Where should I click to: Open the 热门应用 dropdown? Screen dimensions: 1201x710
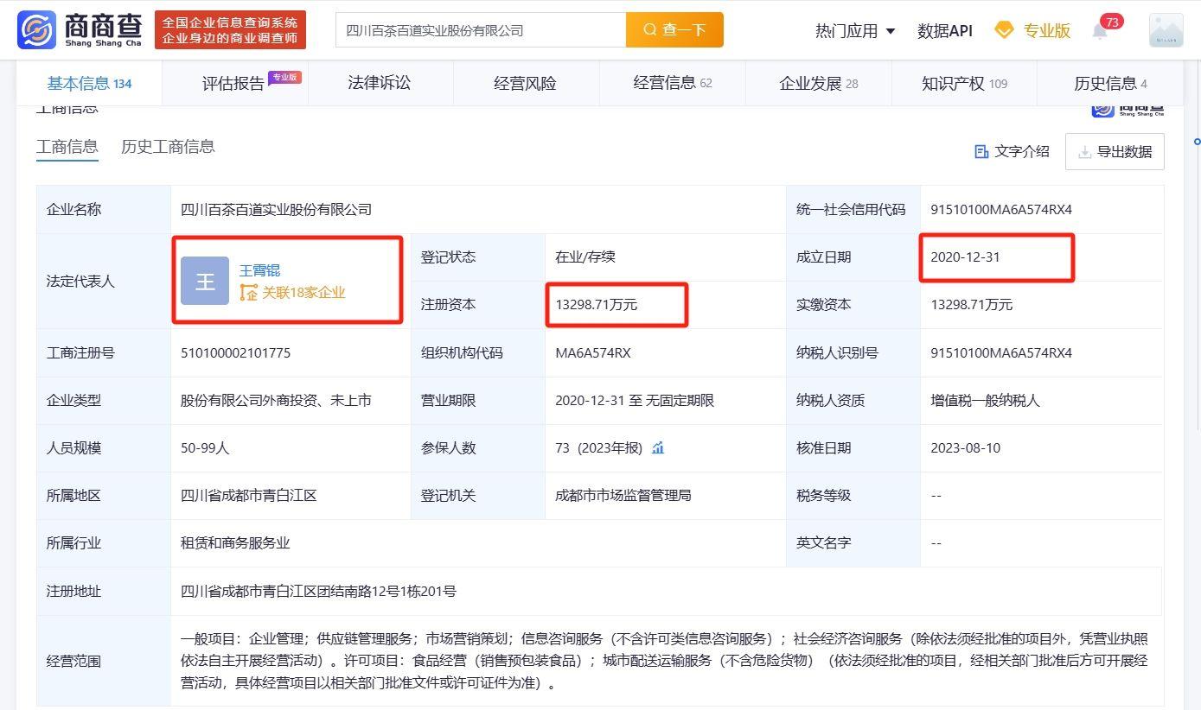click(848, 29)
